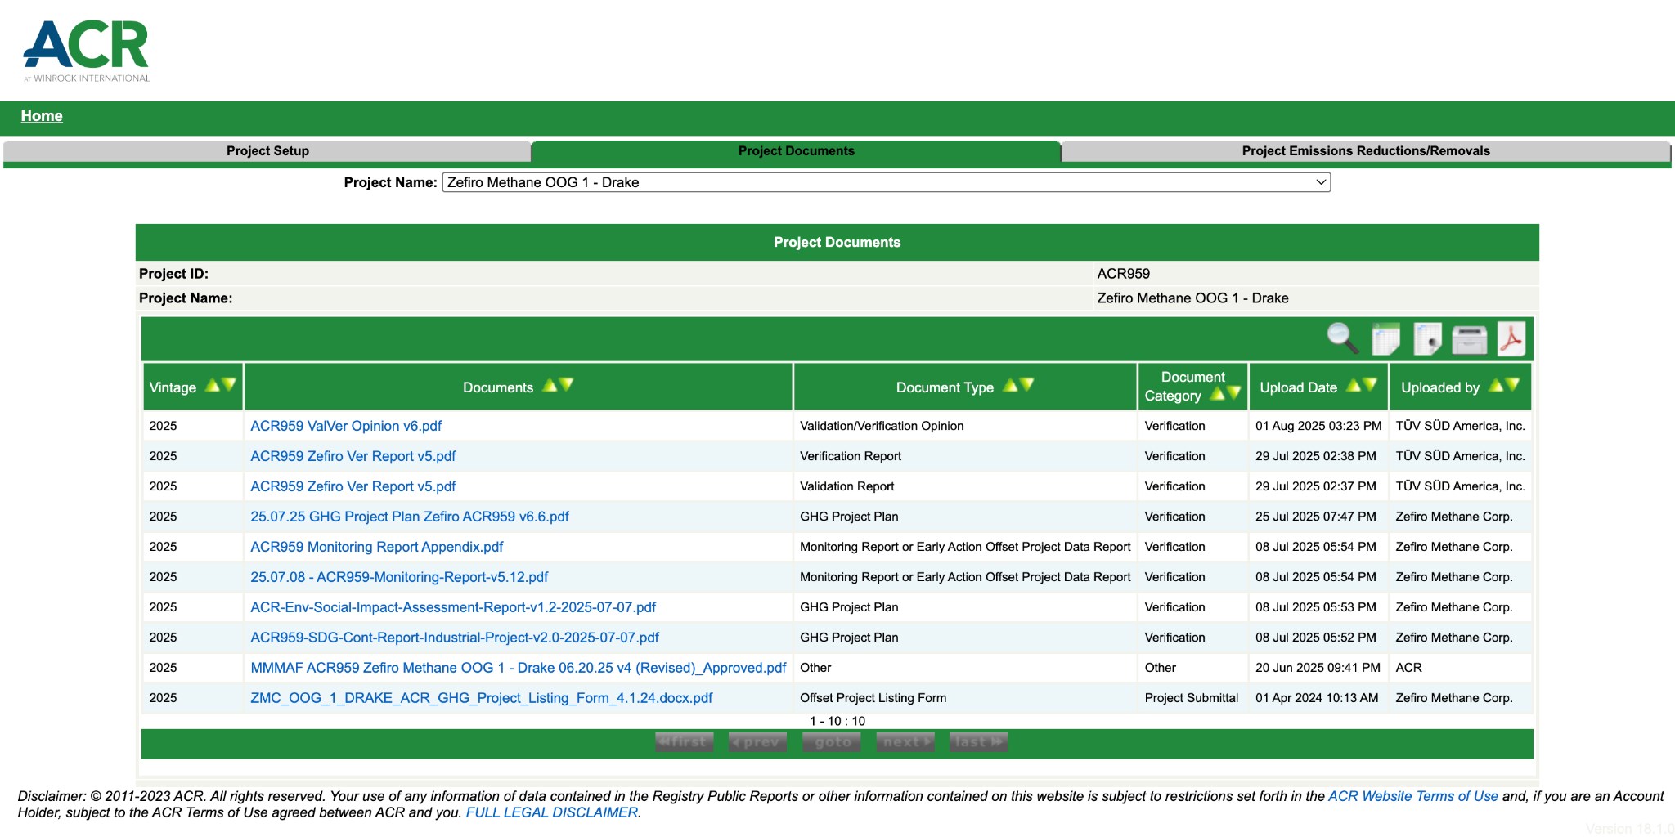The height and width of the screenshot is (837, 1675).
Task: Sort Vintage column ascending
Action: [213, 385]
